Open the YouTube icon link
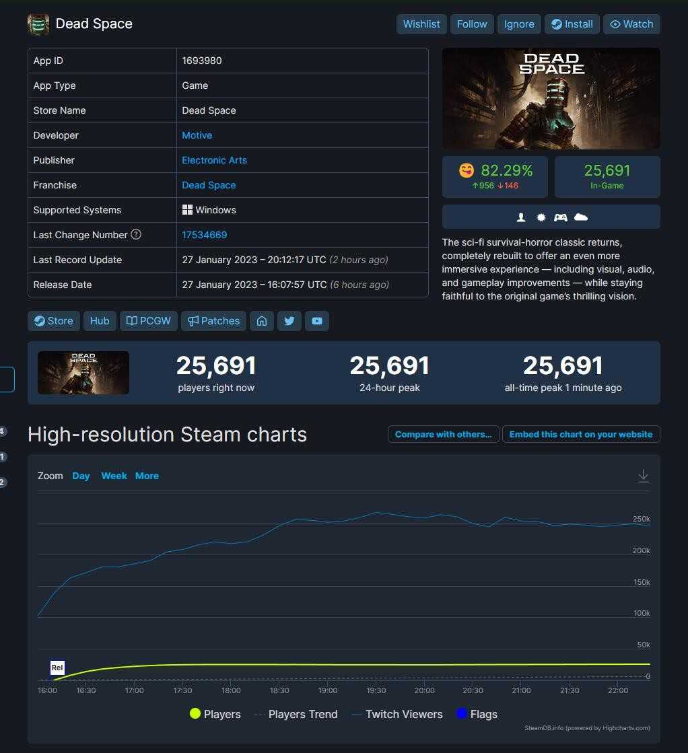 point(316,321)
